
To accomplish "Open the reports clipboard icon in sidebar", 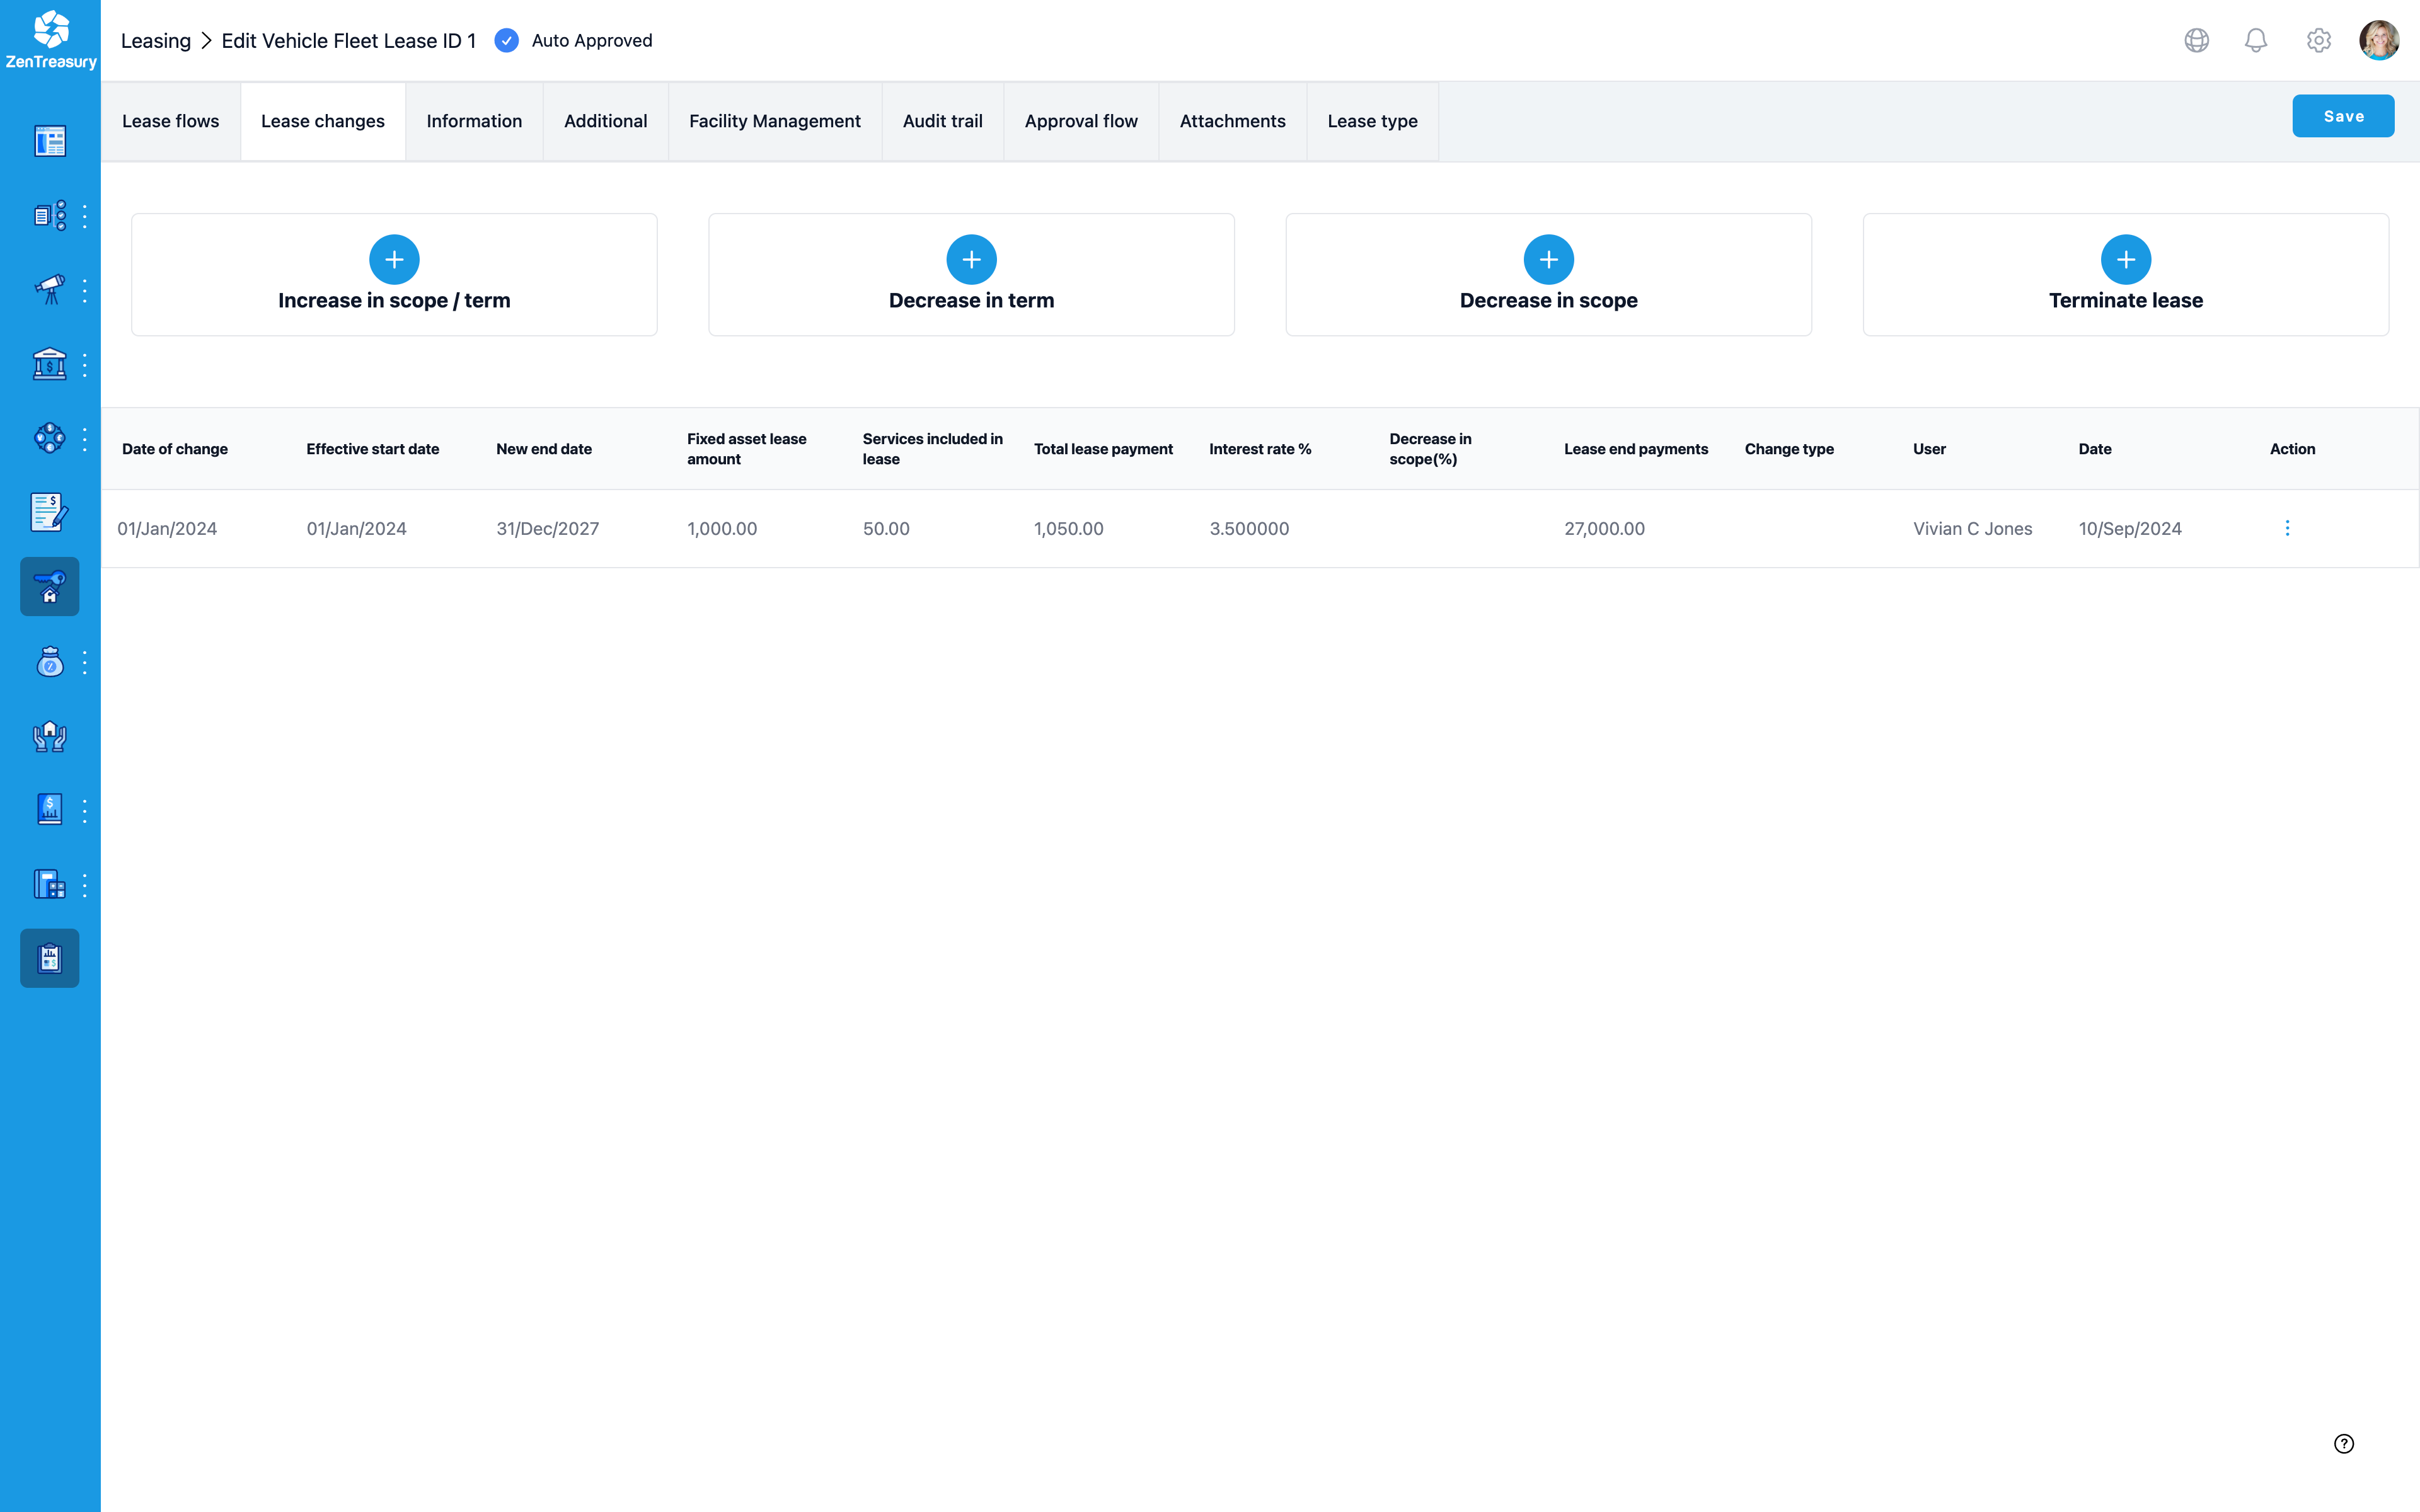I will (49, 958).
